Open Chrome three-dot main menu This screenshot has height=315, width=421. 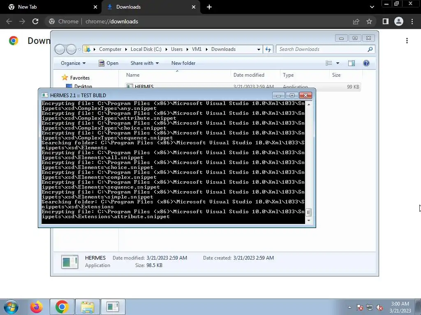pyautogui.click(x=412, y=21)
